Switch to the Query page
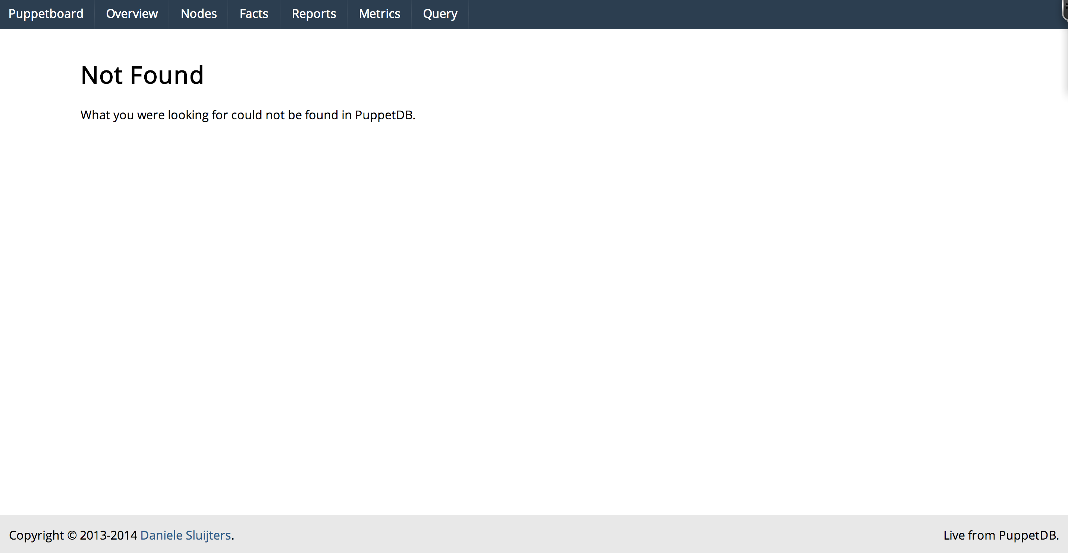The image size is (1068, 553). (x=440, y=14)
